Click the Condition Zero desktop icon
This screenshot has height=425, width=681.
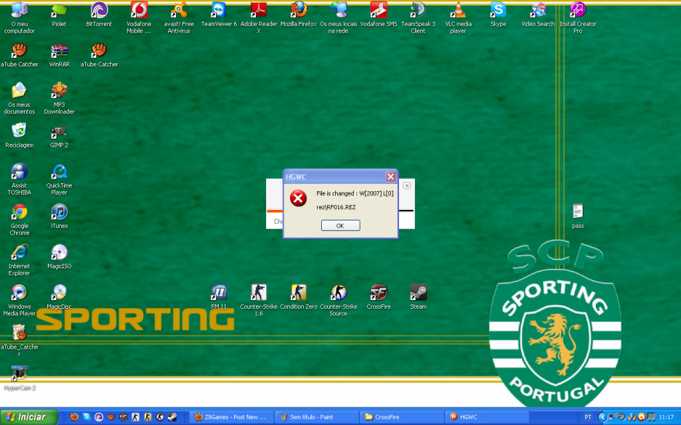coord(299,293)
